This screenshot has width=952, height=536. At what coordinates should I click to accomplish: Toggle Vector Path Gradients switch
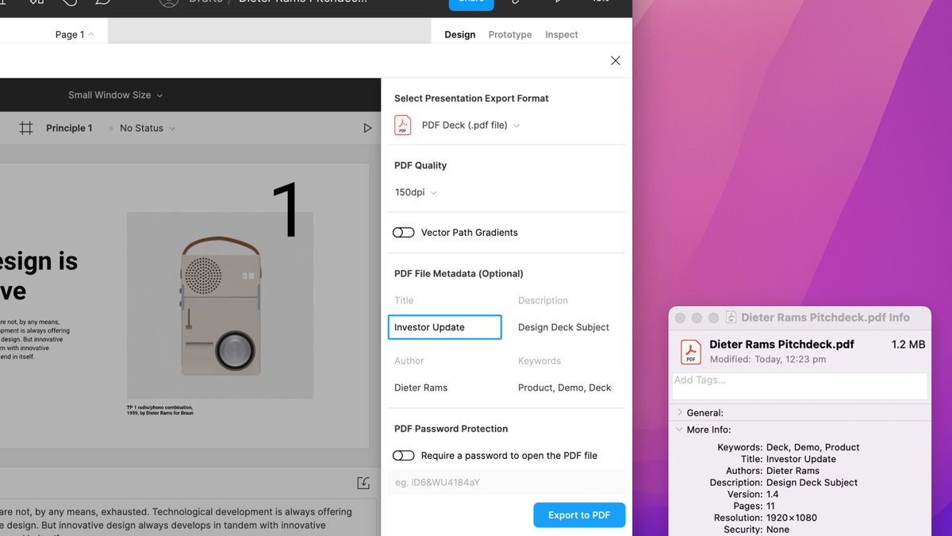404,233
